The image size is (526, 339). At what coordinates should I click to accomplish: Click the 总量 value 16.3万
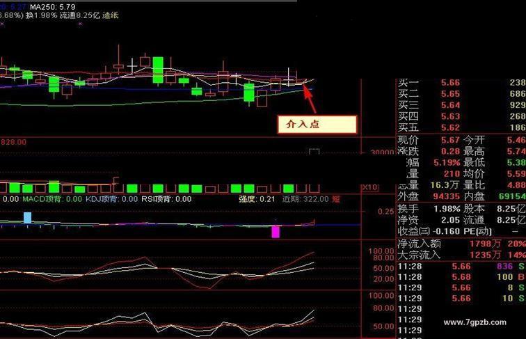[x=445, y=185]
